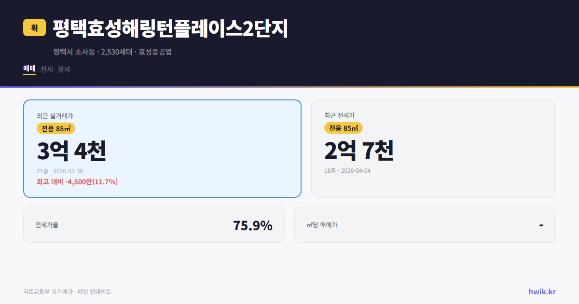This screenshot has height=304, width=579.
Task: Click the 3억 4천 sale price
Action: point(72,151)
